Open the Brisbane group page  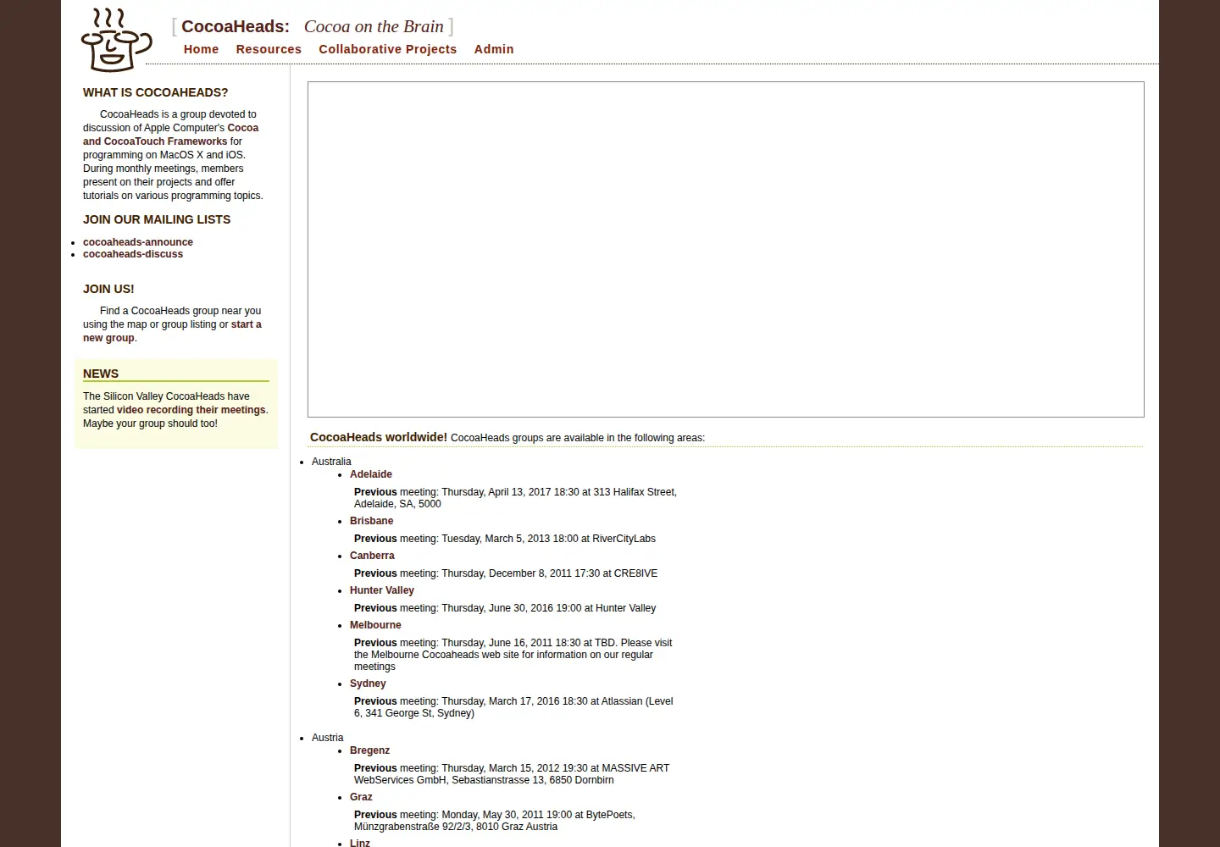point(371,521)
